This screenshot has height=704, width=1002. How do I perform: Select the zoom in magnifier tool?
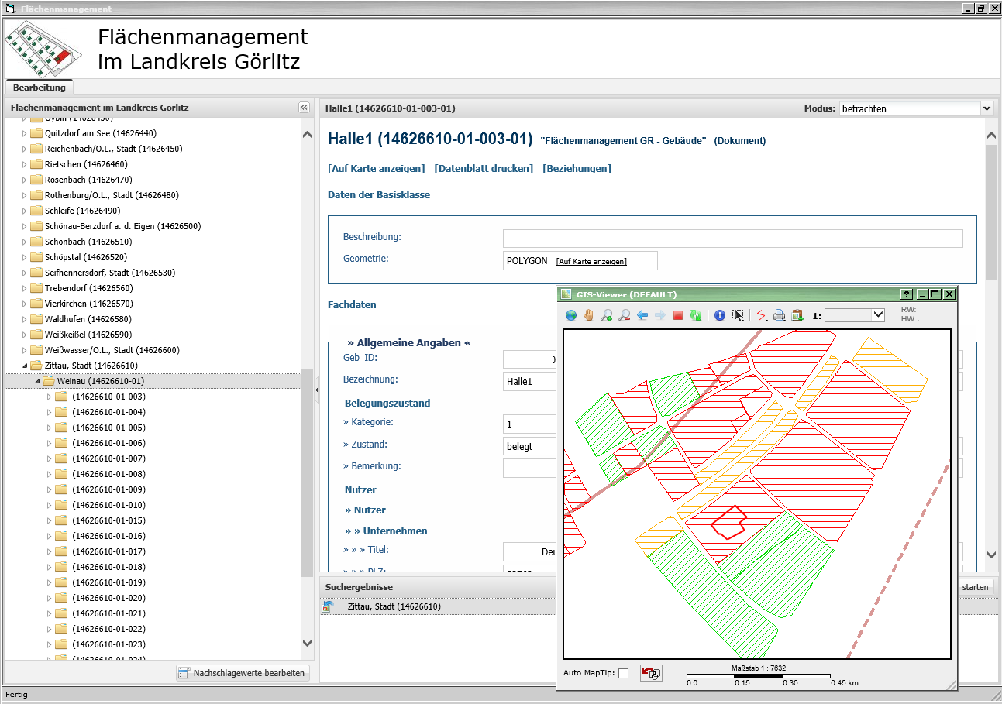point(607,315)
